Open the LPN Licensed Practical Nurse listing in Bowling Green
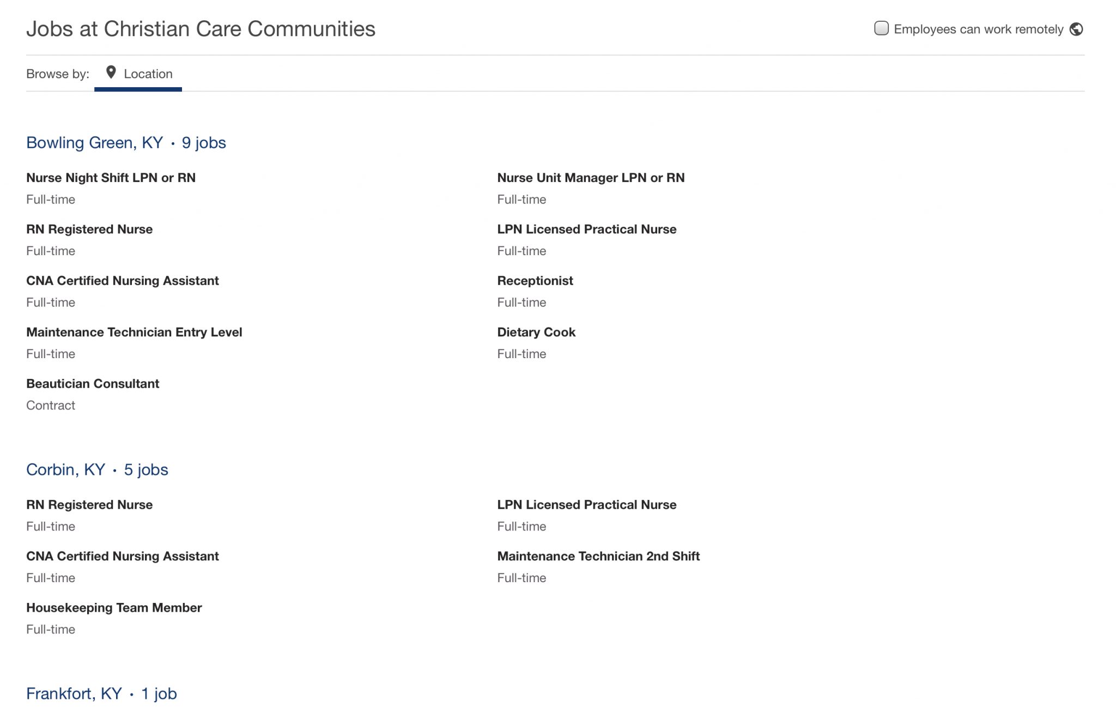This screenshot has width=1116, height=719. [x=586, y=229]
